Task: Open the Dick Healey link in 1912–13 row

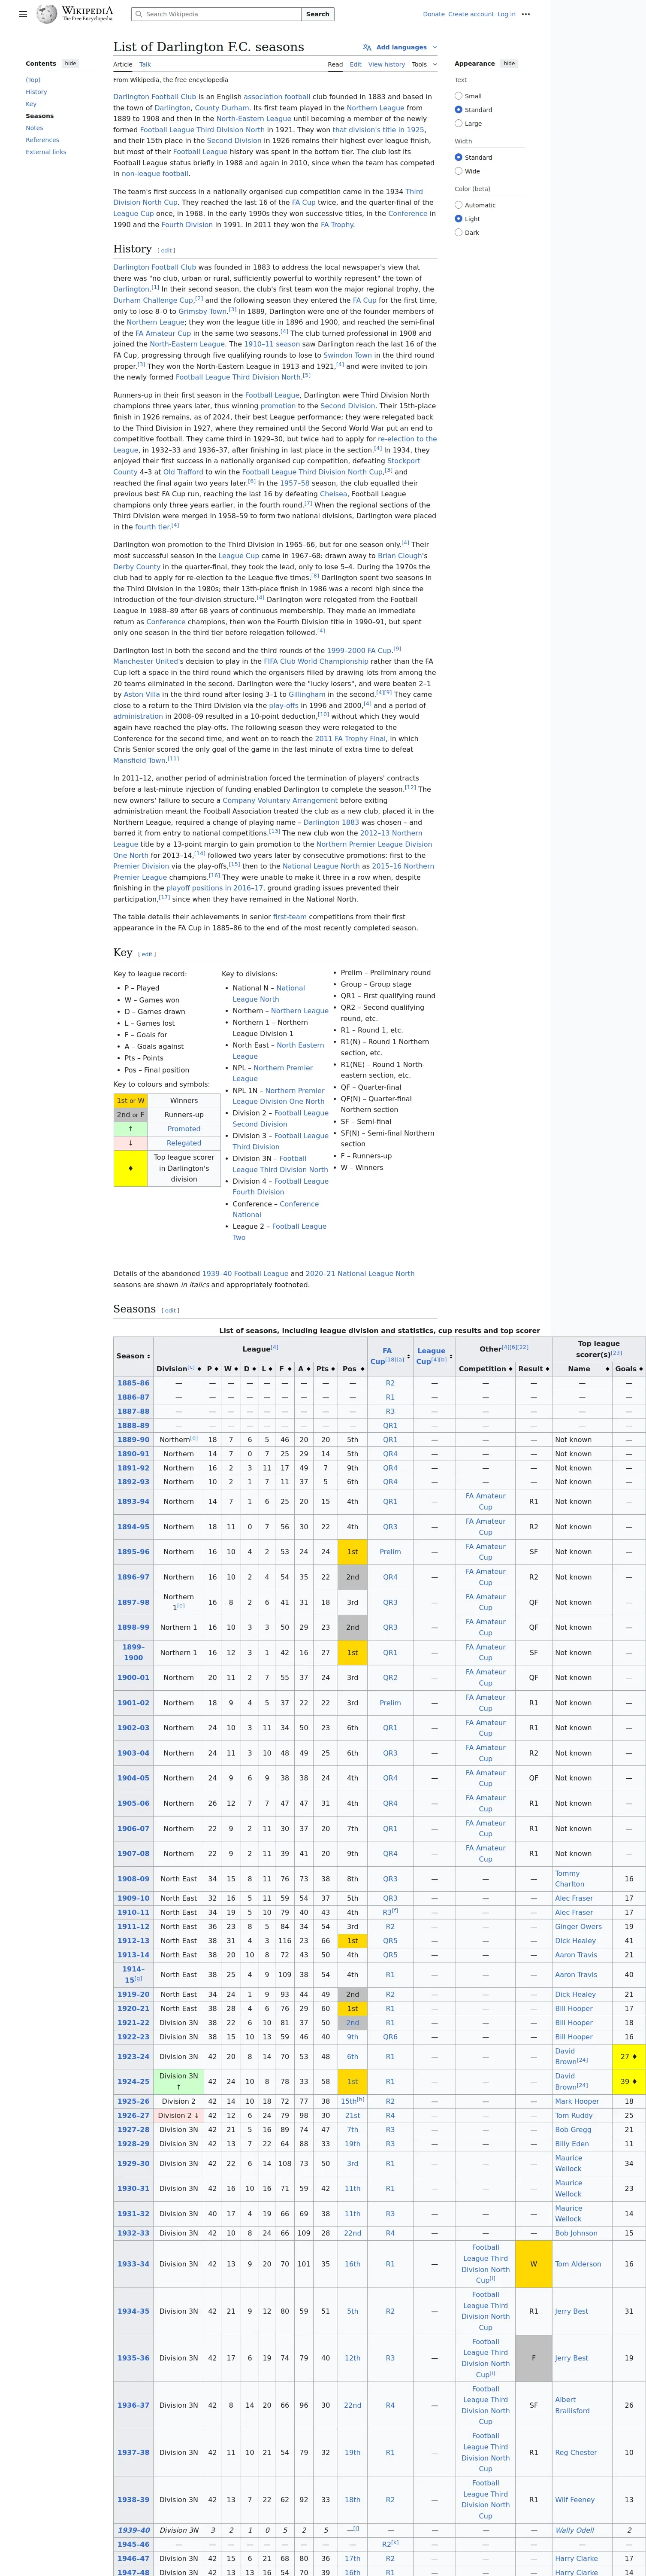Action: [x=575, y=1941]
